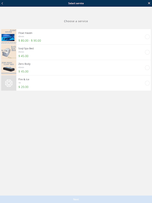The width and height of the screenshot is (152, 203).
Task: Go back using the header arrow
Action: [x=2, y=3]
